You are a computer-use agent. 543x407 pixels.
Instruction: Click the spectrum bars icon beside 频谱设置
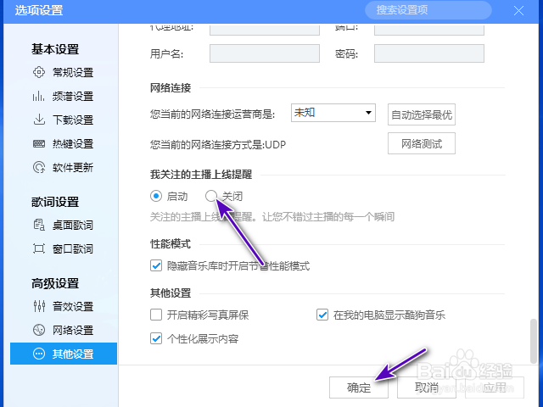[39, 96]
